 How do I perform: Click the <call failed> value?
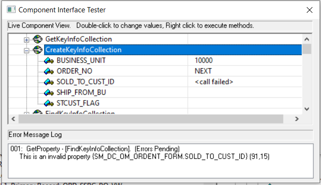coord(214,82)
